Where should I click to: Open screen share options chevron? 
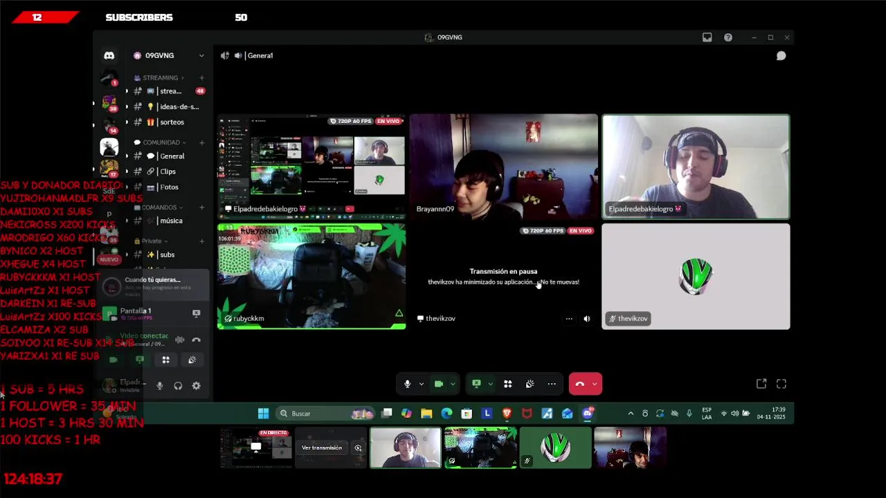(x=490, y=384)
